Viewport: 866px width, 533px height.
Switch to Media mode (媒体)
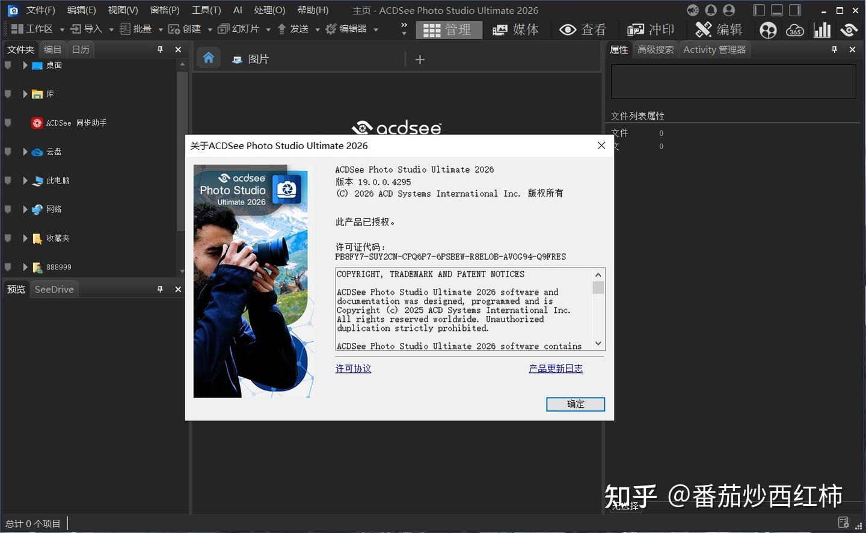(515, 29)
